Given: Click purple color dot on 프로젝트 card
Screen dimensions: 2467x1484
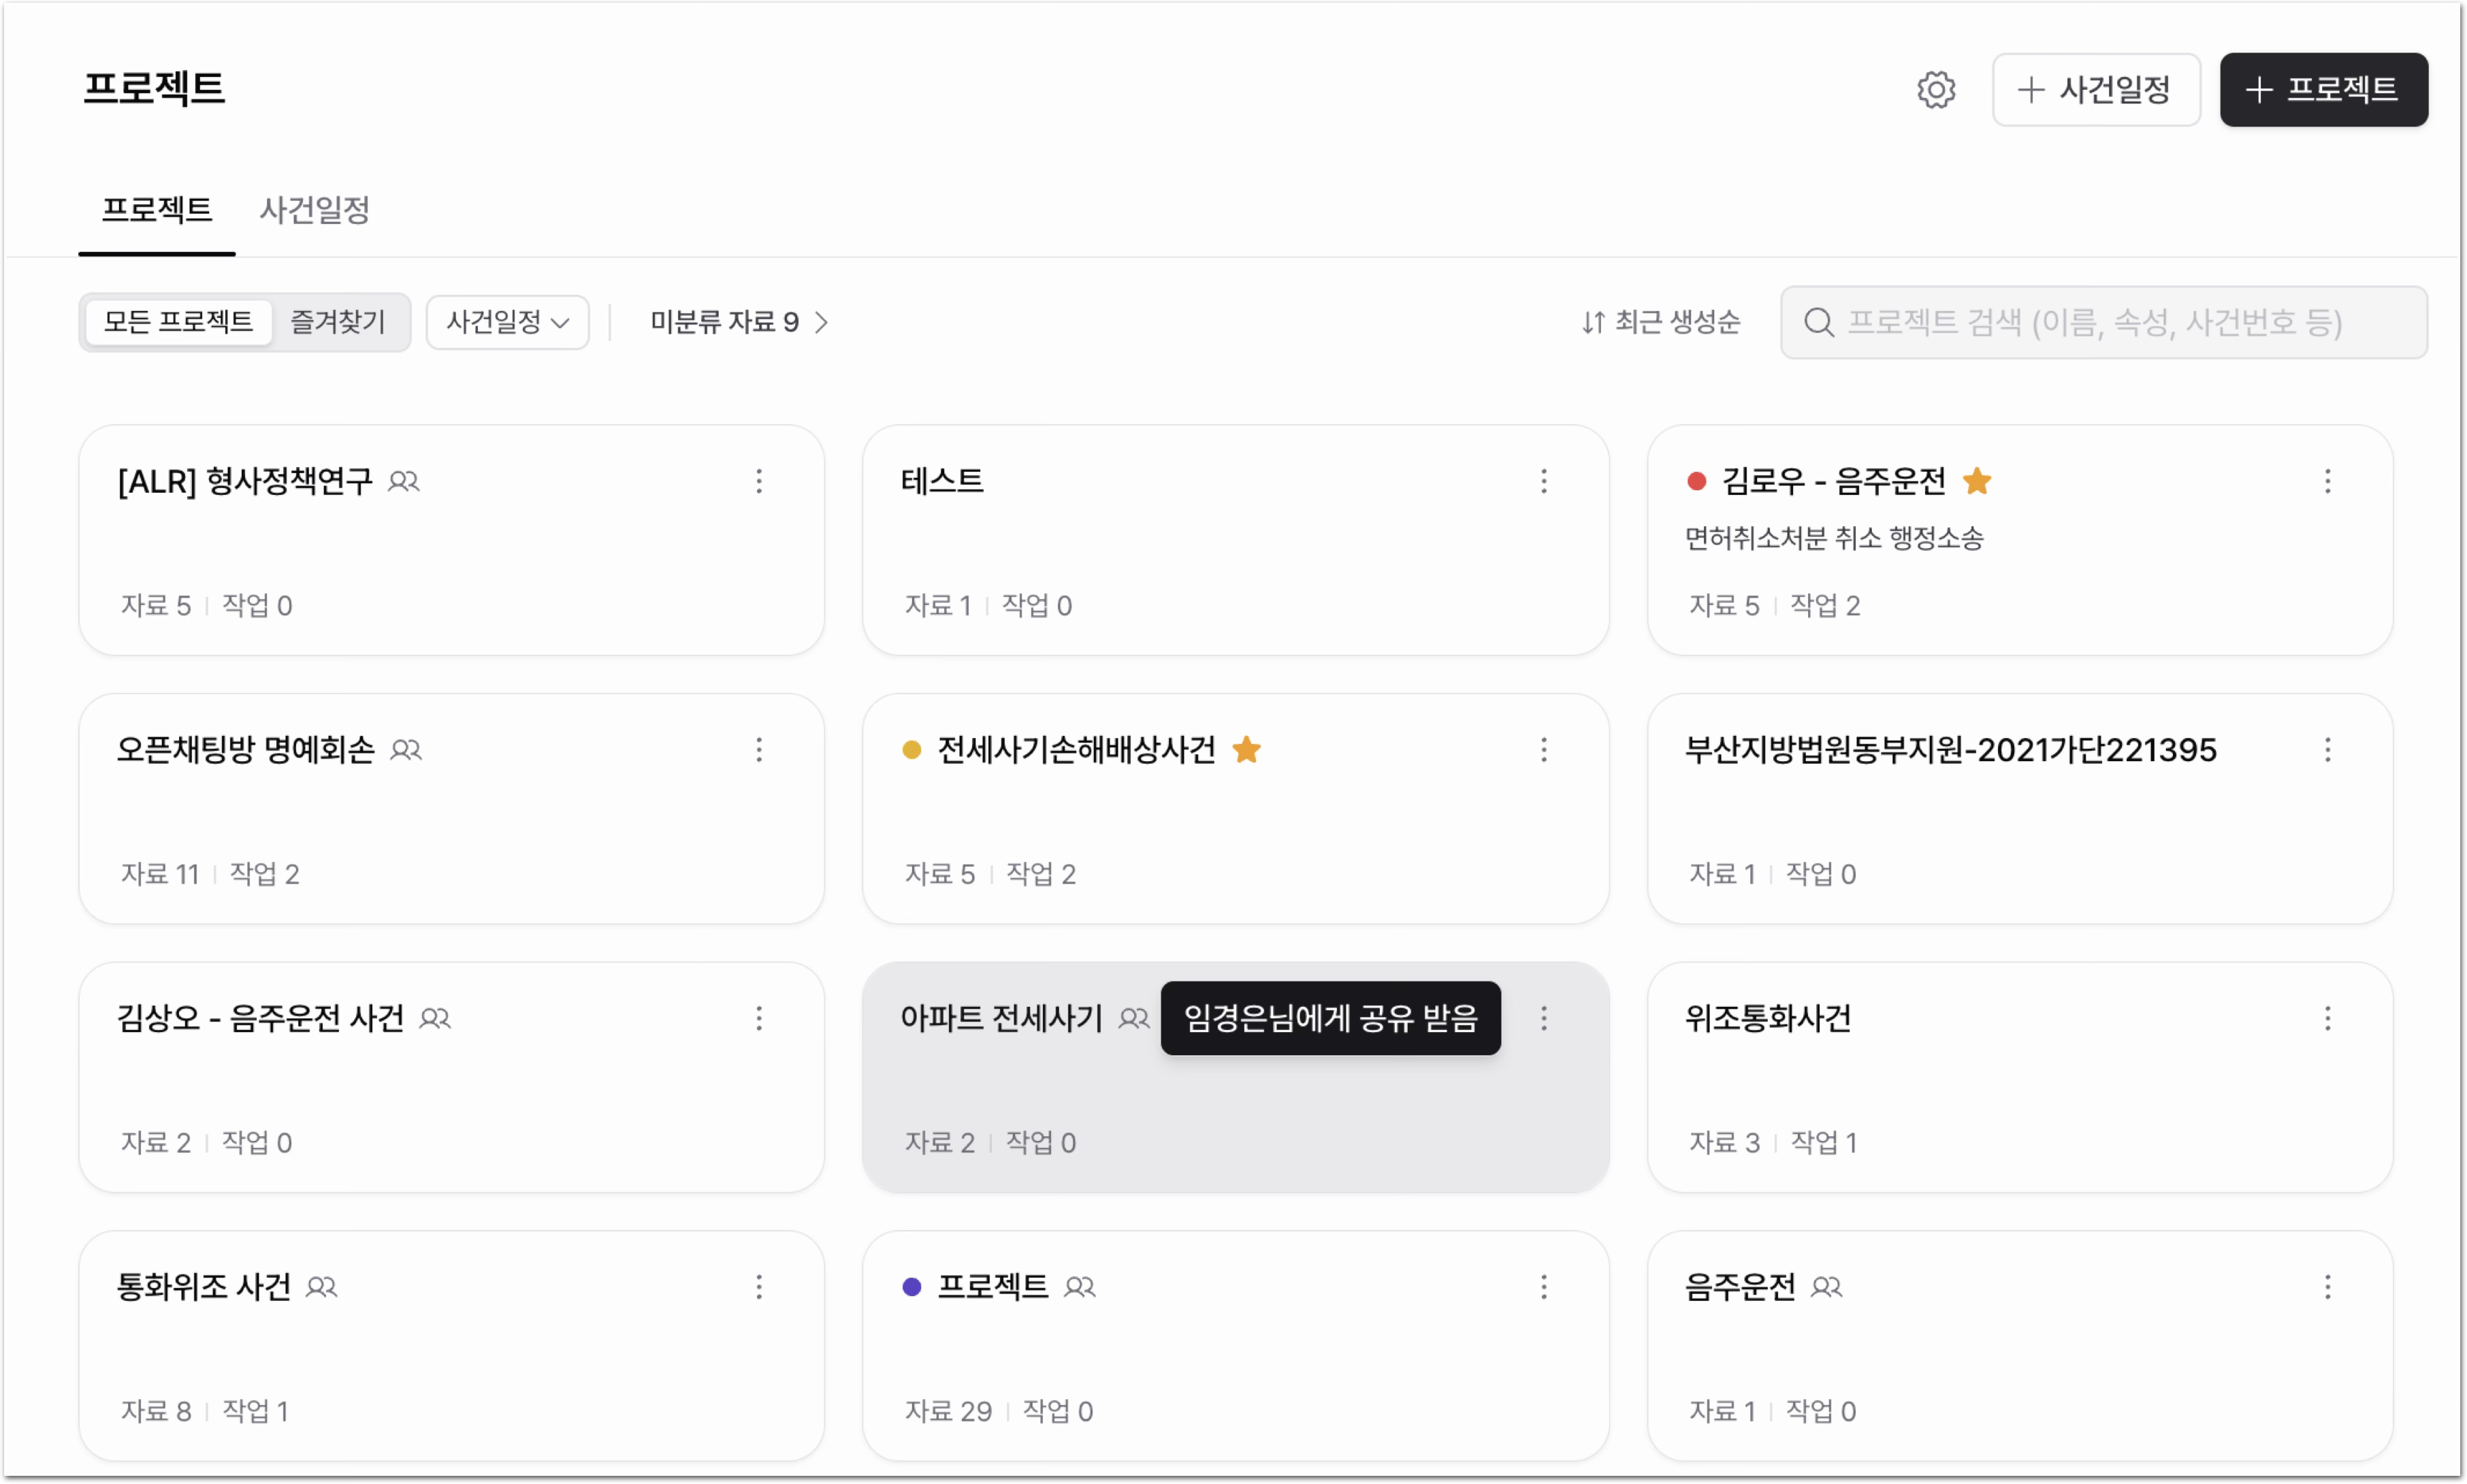Looking at the screenshot, I should 911,1287.
